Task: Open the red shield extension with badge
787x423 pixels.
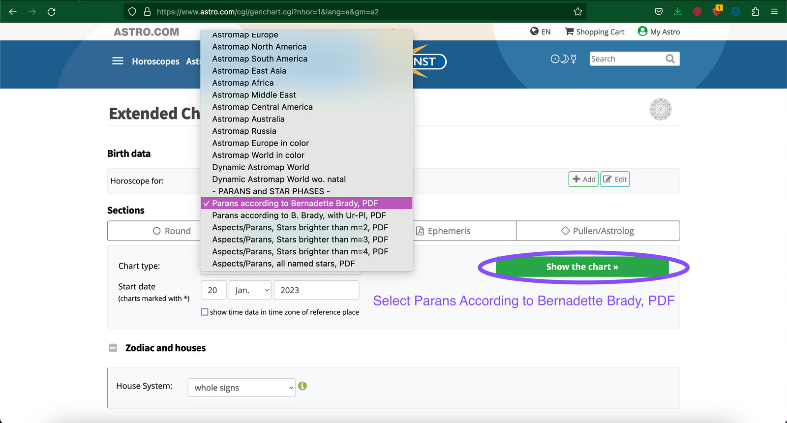Action: 717,11
